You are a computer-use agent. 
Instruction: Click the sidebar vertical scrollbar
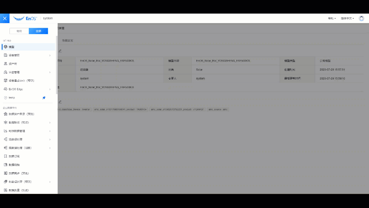click(57, 65)
